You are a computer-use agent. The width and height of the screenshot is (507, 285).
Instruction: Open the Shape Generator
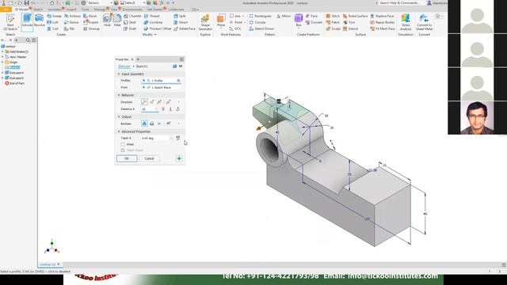click(205, 22)
